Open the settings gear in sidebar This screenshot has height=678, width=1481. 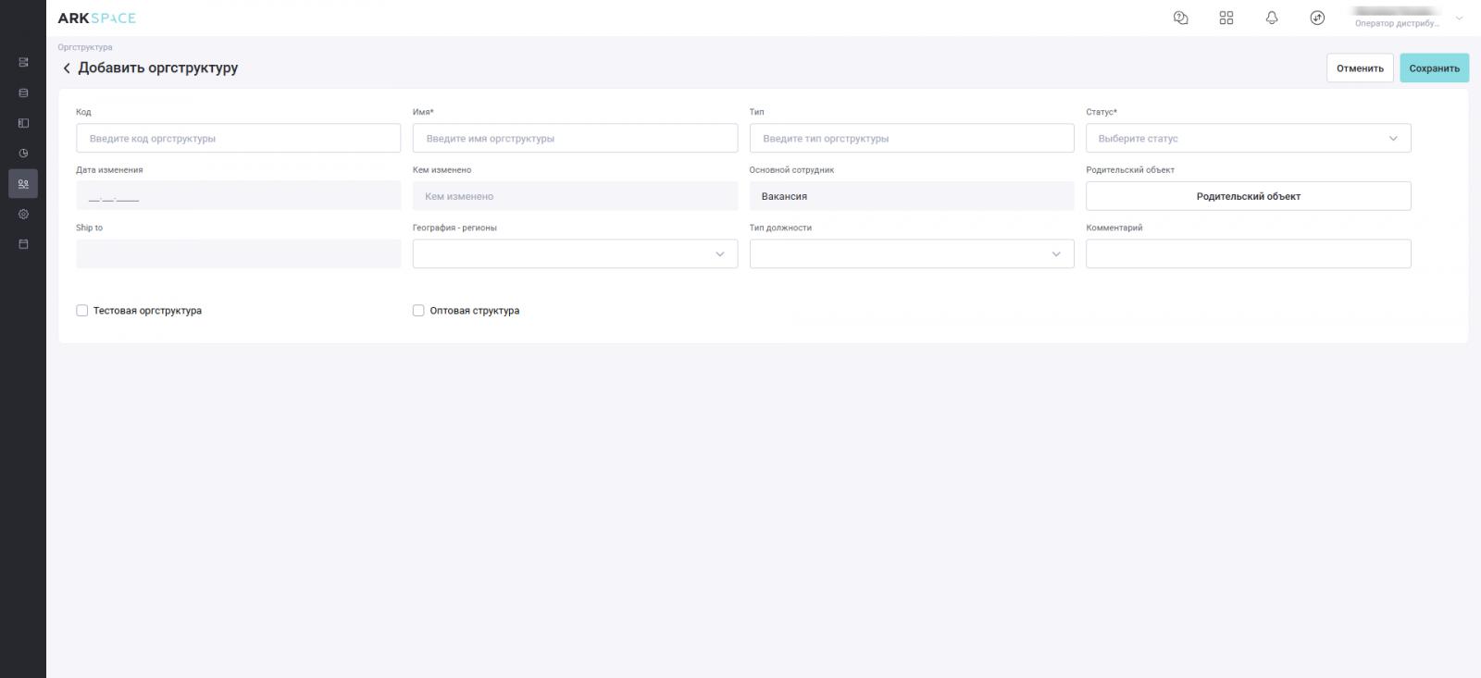(x=23, y=214)
